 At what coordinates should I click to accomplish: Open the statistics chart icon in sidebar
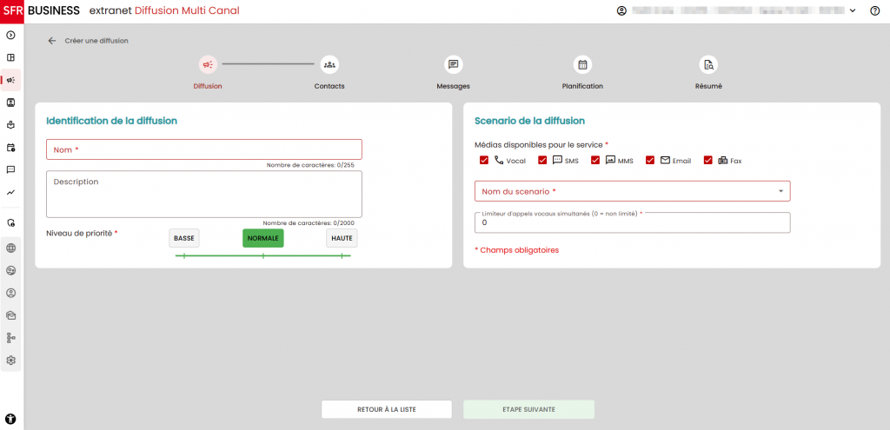[x=11, y=192]
